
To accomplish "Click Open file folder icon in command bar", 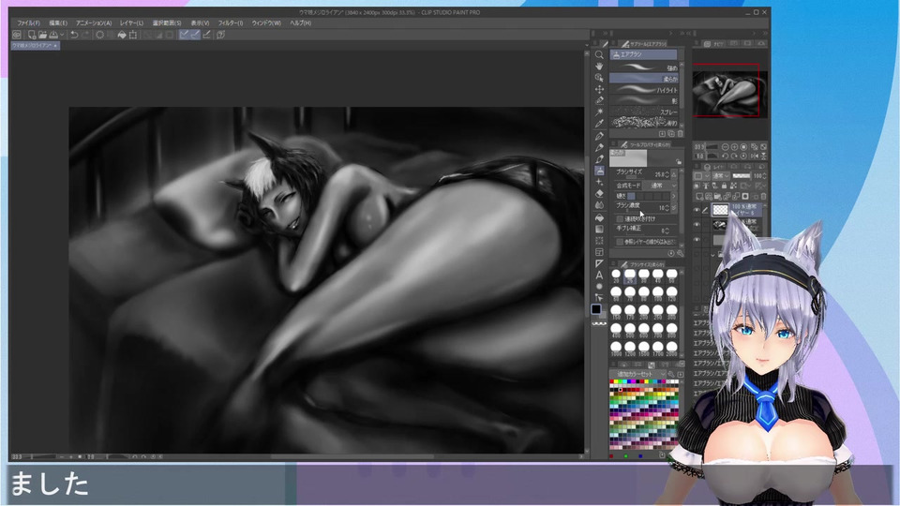I will click(x=42, y=35).
